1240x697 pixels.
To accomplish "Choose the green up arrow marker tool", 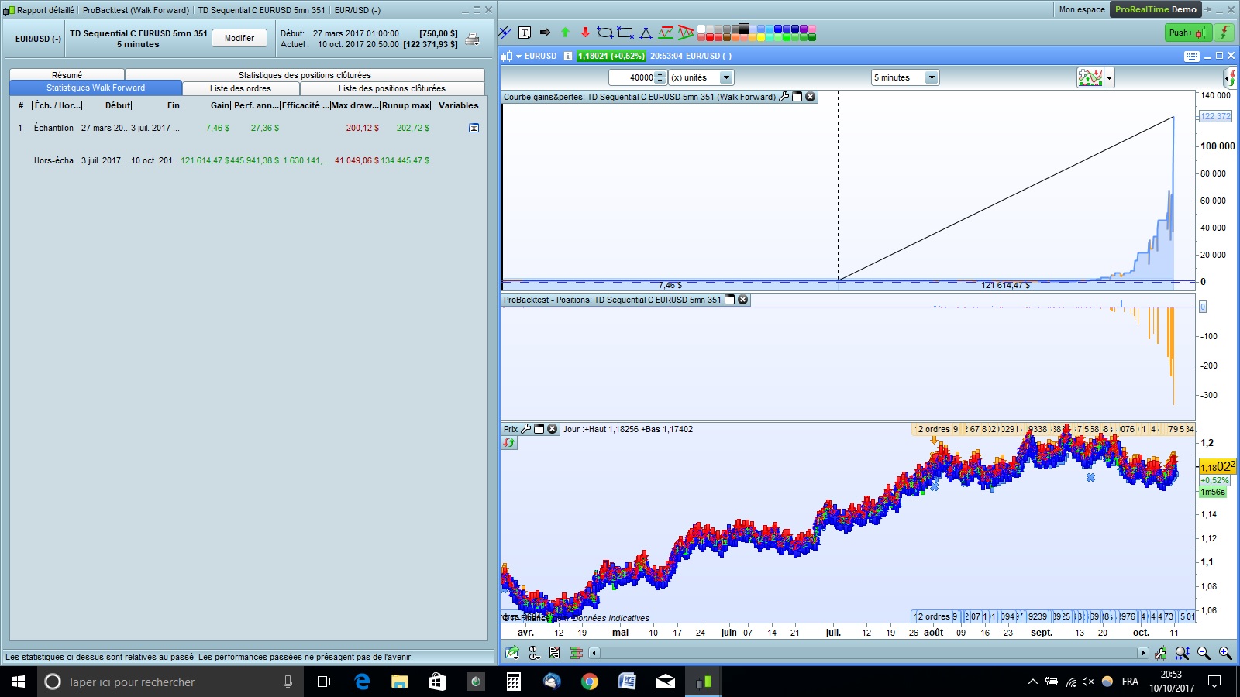I will click(x=565, y=33).
